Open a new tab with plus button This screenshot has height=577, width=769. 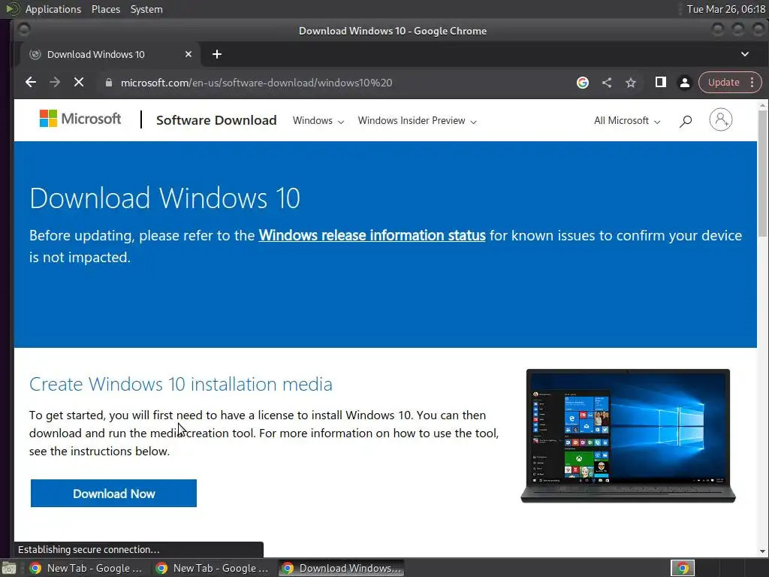click(x=217, y=54)
